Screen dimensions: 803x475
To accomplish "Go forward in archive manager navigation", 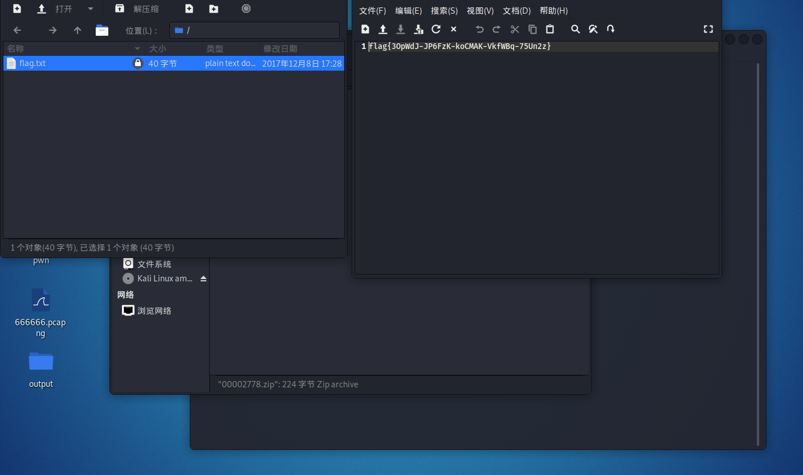I will point(52,30).
